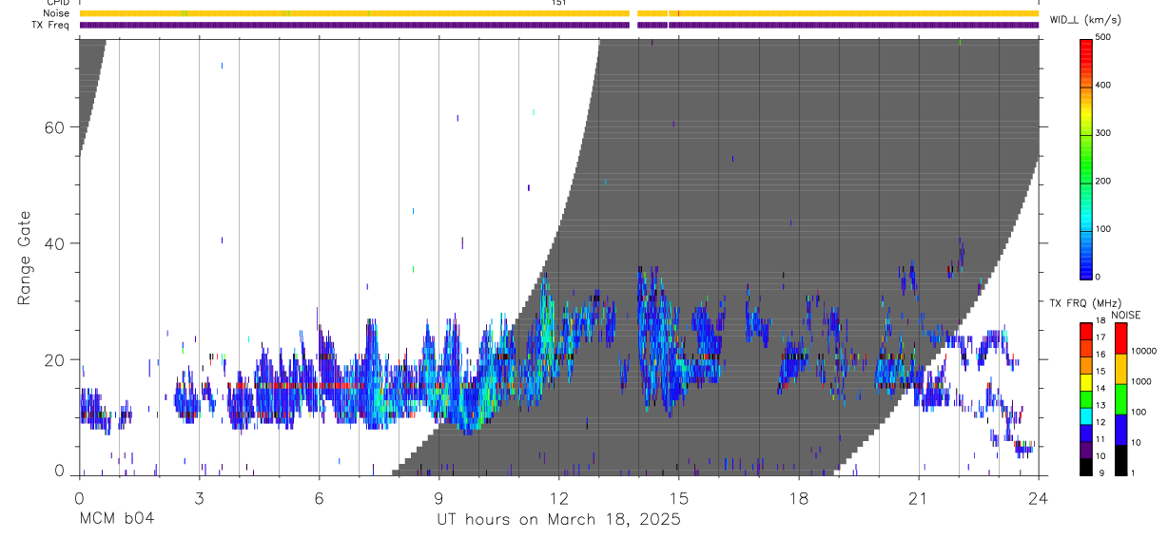The image size is (1168, 539).
Task: Click the '1000' label in the NOISE legend
Action: pyautogui.click(x=1142, y=381)
